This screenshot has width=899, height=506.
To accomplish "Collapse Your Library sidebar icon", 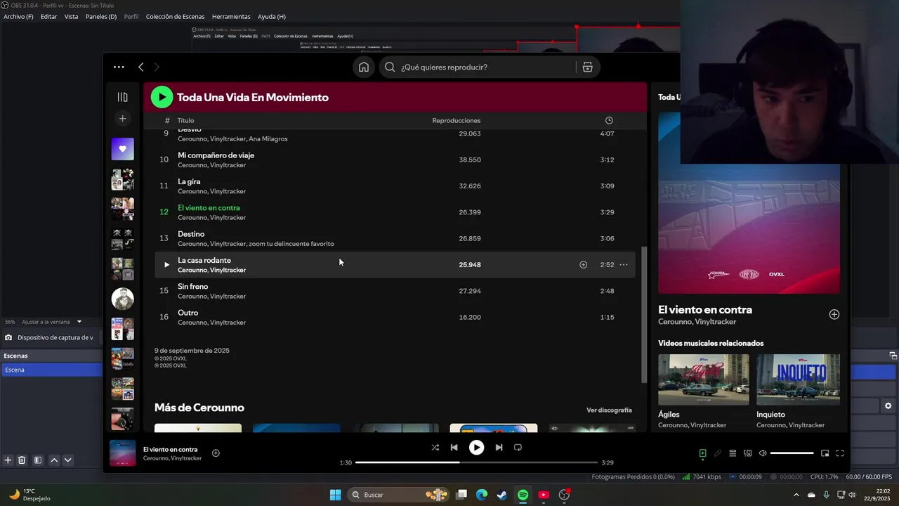I will [x=122, y=97].
